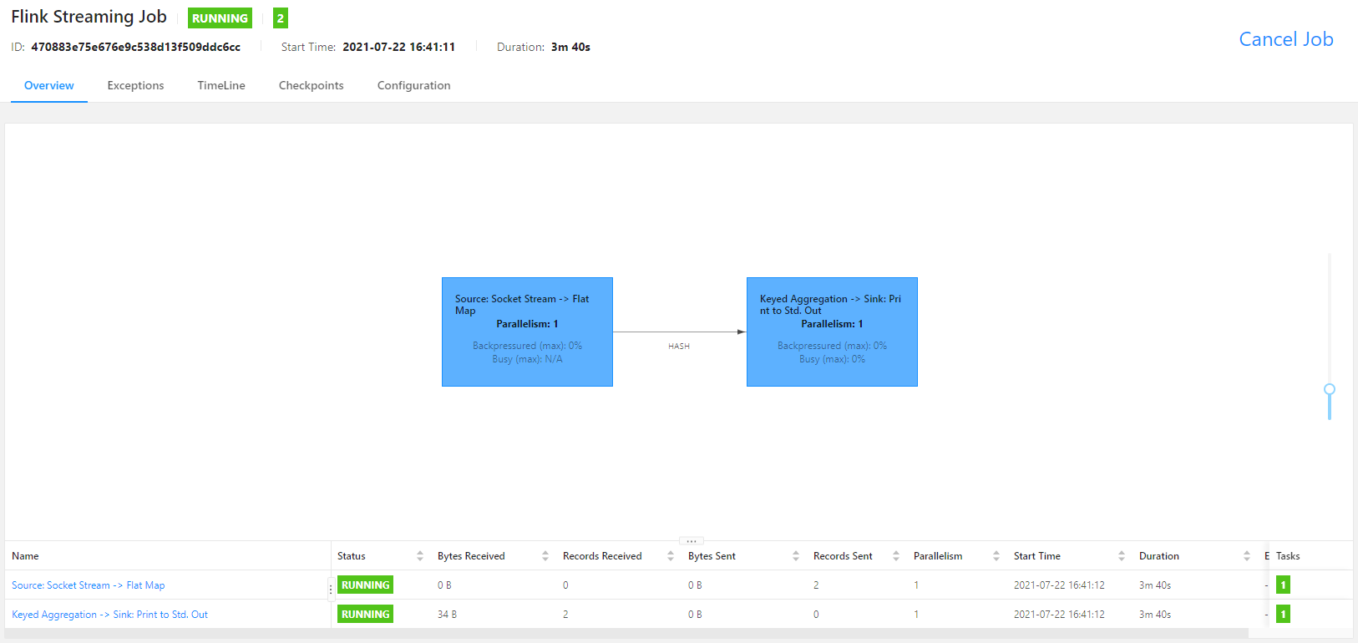Sort by Records Received column

point(670,556)
